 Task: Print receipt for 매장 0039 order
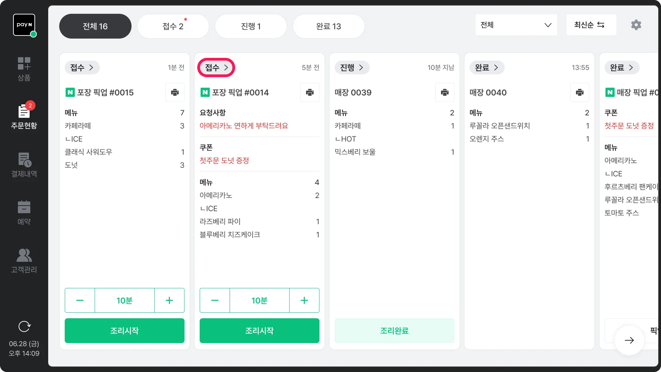pyautogui.click(x=445, y=92)
